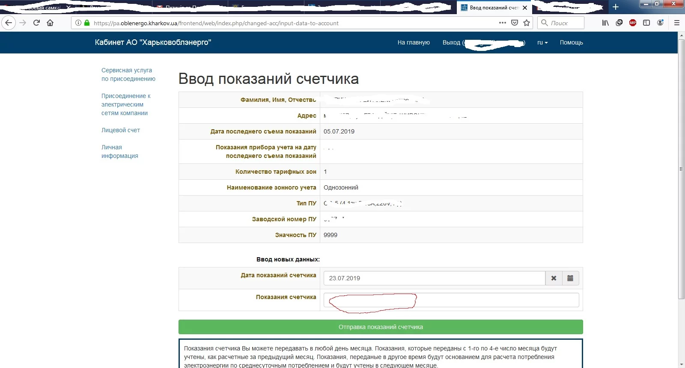This screenshot has width=685, height=368.
Task: Reload the page with the refresh icon
Action: 37,23
